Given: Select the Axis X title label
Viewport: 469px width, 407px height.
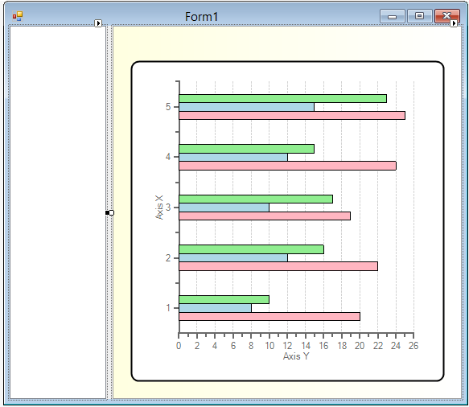Looking at the screenshot, I should pyautogui.click(x=159, y=208).
